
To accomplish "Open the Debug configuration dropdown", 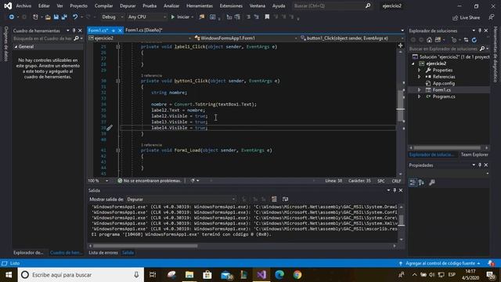I will point(112,17).
